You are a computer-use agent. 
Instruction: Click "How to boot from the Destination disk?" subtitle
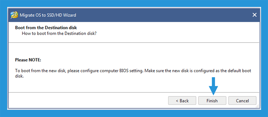click(59, 33)
